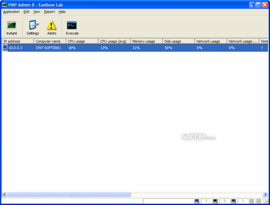Open the Settings toolbar icon
This screenshot has width=270, height=205.
pos(33,28)
